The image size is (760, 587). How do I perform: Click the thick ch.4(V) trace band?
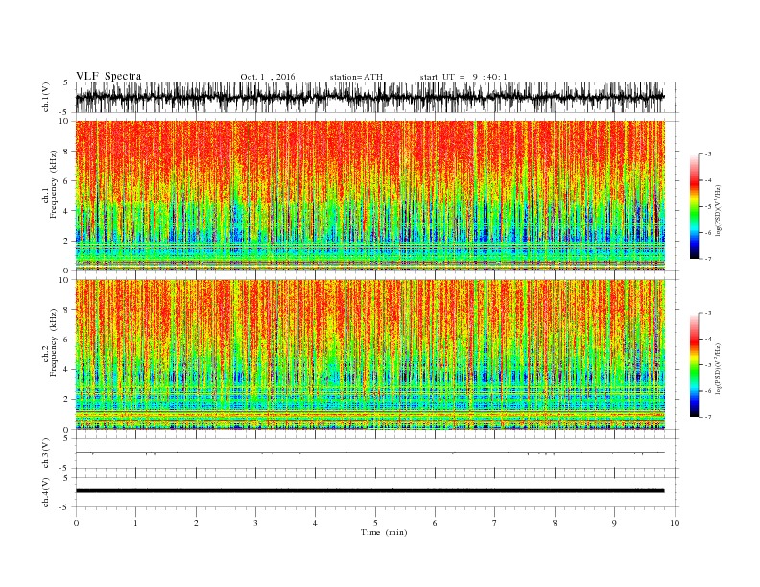369,491
